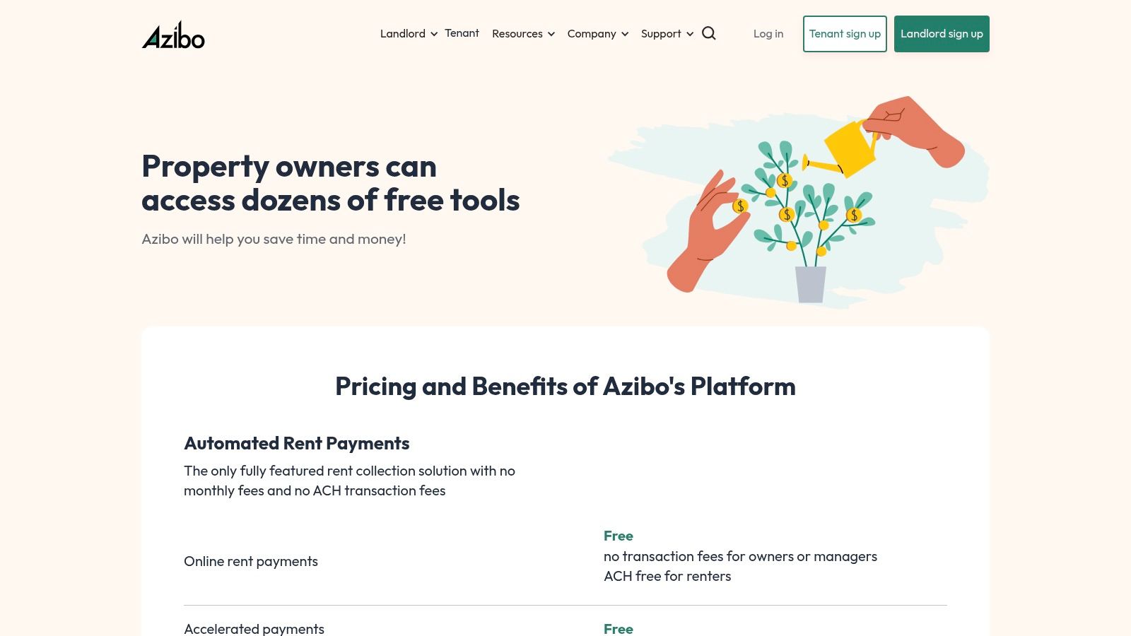Select the Automated Rent Payments heading
The image size is (1131, 636).
pos(296,443)
